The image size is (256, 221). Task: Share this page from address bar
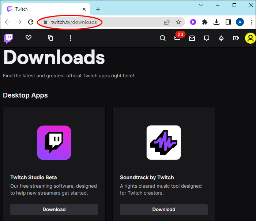167,22
